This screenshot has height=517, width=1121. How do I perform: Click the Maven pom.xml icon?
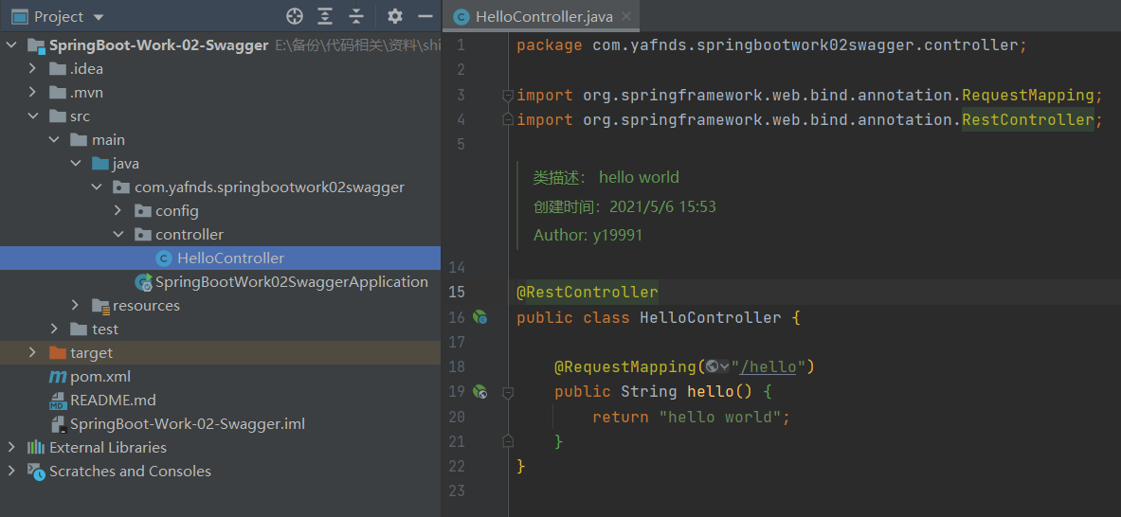click(57, 376)
